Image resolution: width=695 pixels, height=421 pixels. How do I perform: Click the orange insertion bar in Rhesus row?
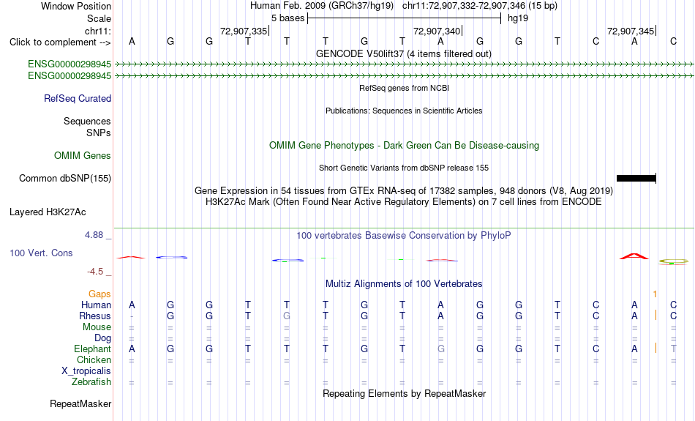(655, 316)
